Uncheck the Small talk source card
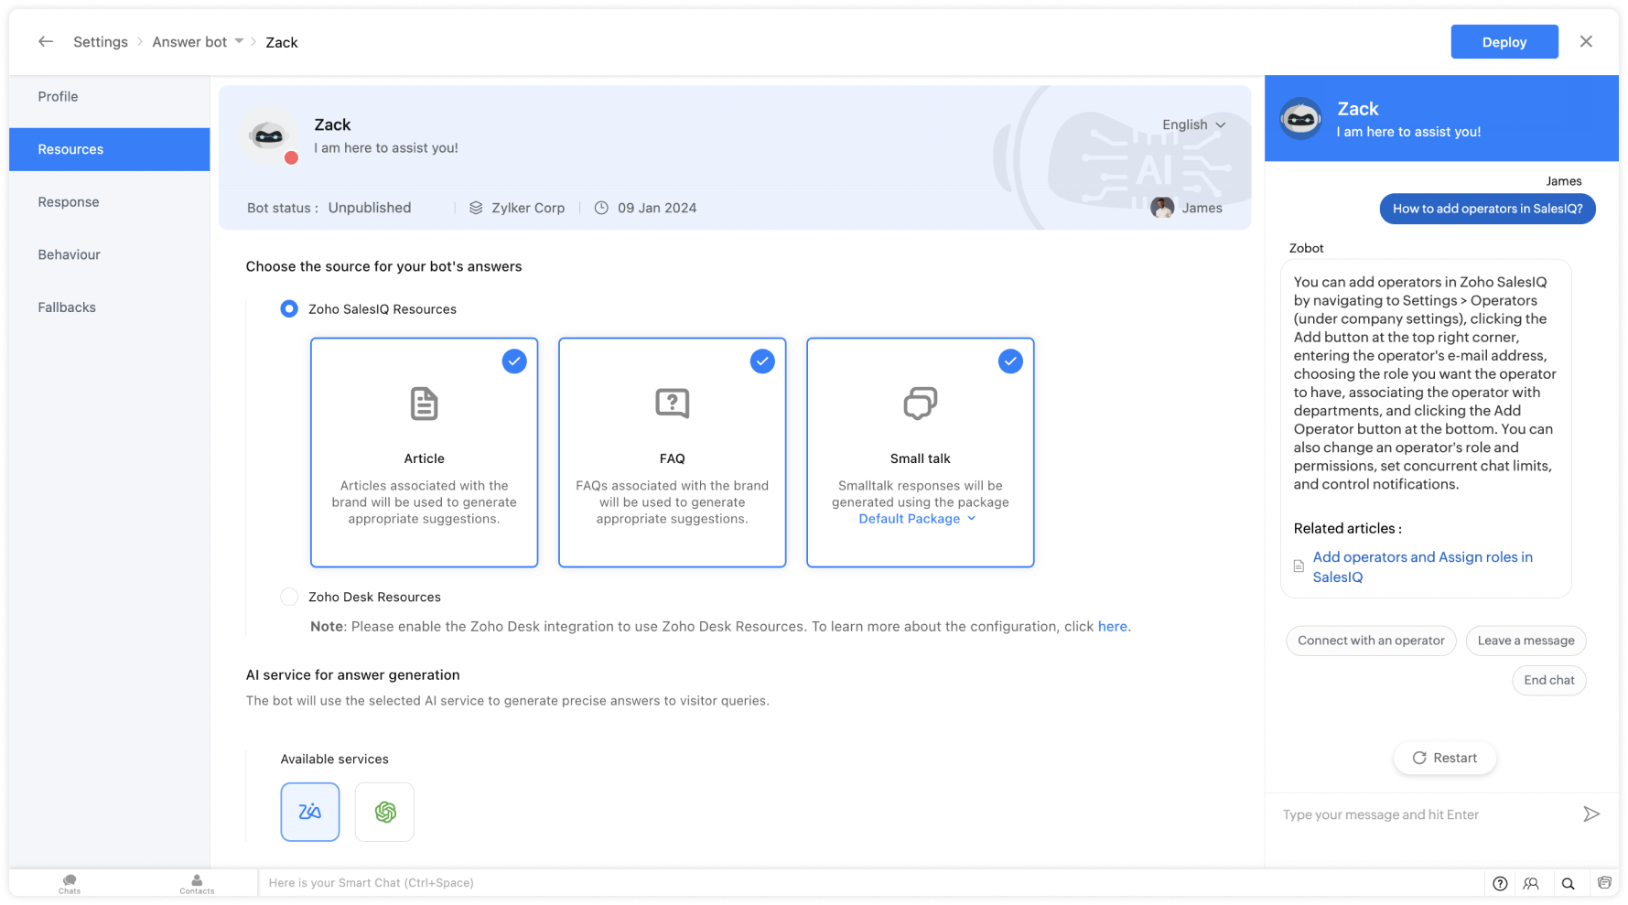This screenshot has width=1628, height=905. 1010,361
